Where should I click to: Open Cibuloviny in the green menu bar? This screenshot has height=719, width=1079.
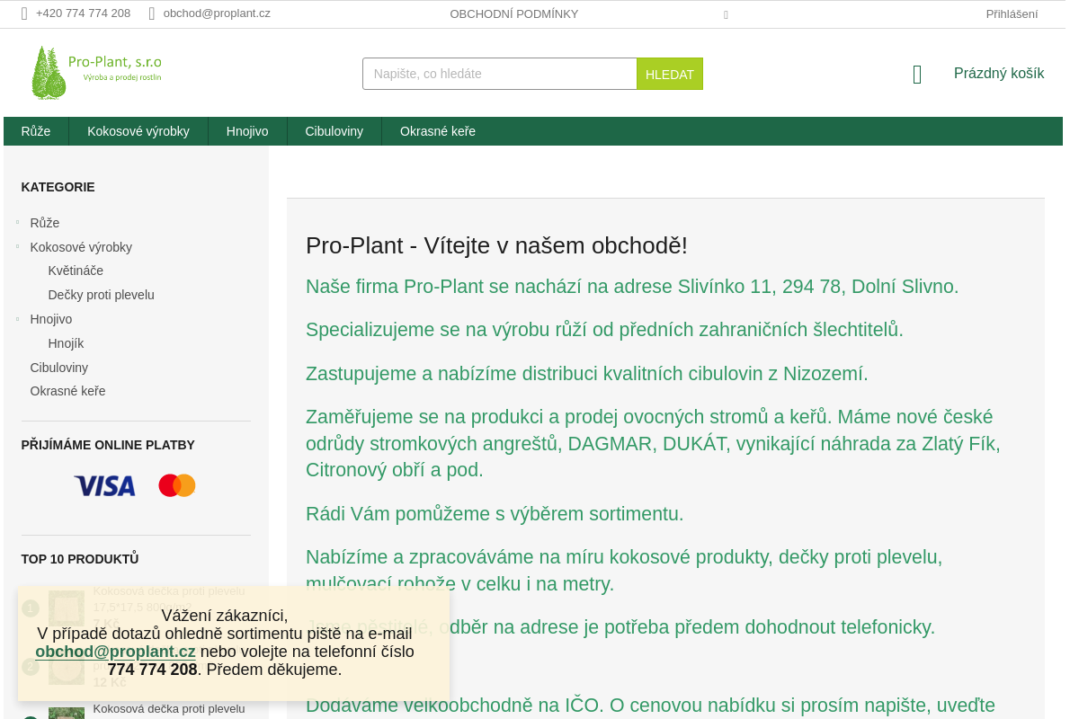334,131
